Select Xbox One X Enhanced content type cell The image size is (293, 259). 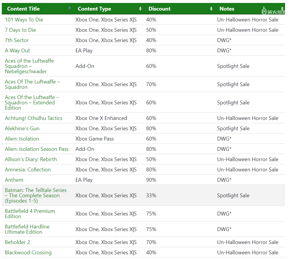(101, 118)
